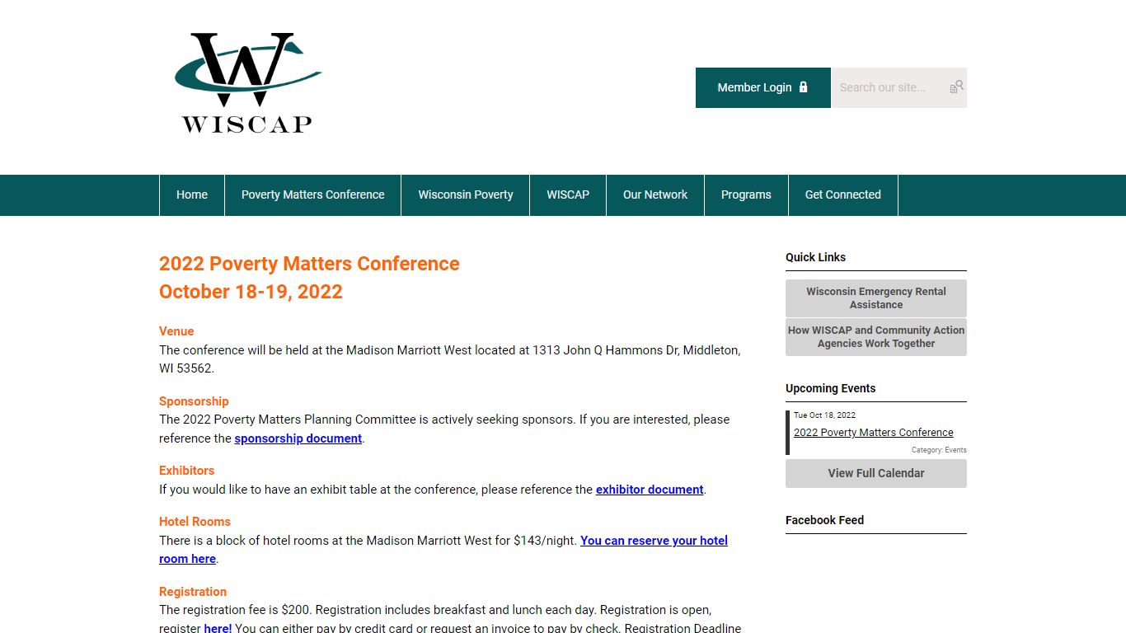Viewport: 1126px width, 633px height.
Task: Open the sponsorship document link
Action: [298, 438]
